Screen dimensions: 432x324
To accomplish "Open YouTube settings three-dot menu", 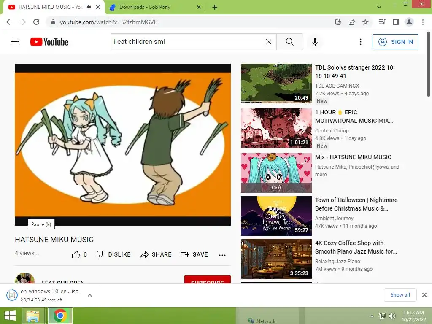I will (360, 42).
